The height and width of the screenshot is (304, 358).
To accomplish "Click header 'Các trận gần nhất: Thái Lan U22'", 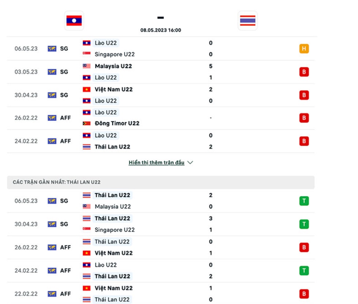I will coord(57,182).
